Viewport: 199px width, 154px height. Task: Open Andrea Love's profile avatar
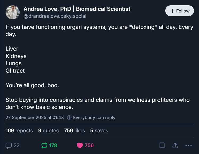12,12
